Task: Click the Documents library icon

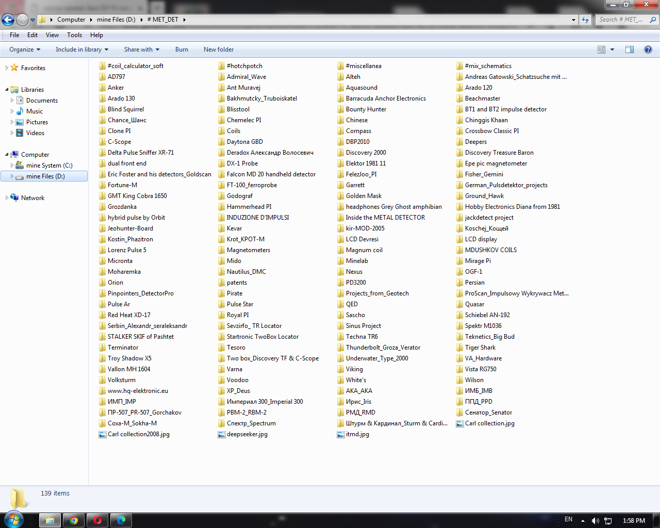Action: [20, 100]
